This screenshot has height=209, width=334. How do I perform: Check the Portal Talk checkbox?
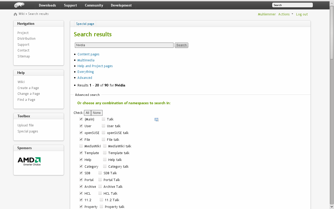(x=100, y=179)
